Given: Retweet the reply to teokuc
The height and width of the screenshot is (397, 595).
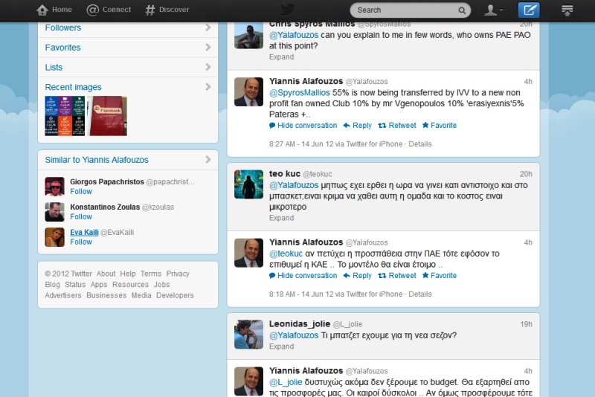Looking at the screenshot, I should pos(397,276).
